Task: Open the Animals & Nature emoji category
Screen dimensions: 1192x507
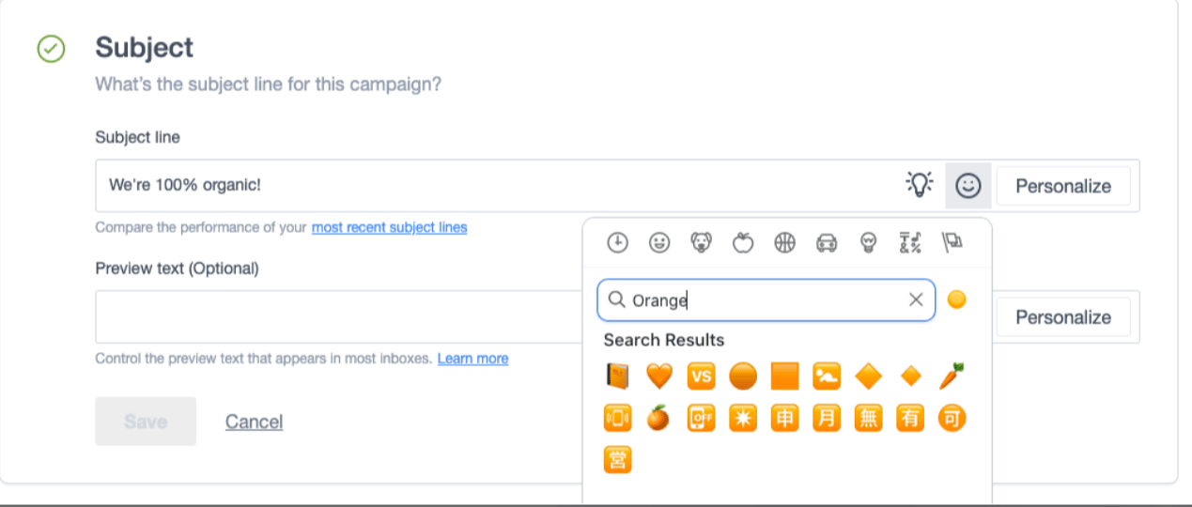Action: coord(701,243)
